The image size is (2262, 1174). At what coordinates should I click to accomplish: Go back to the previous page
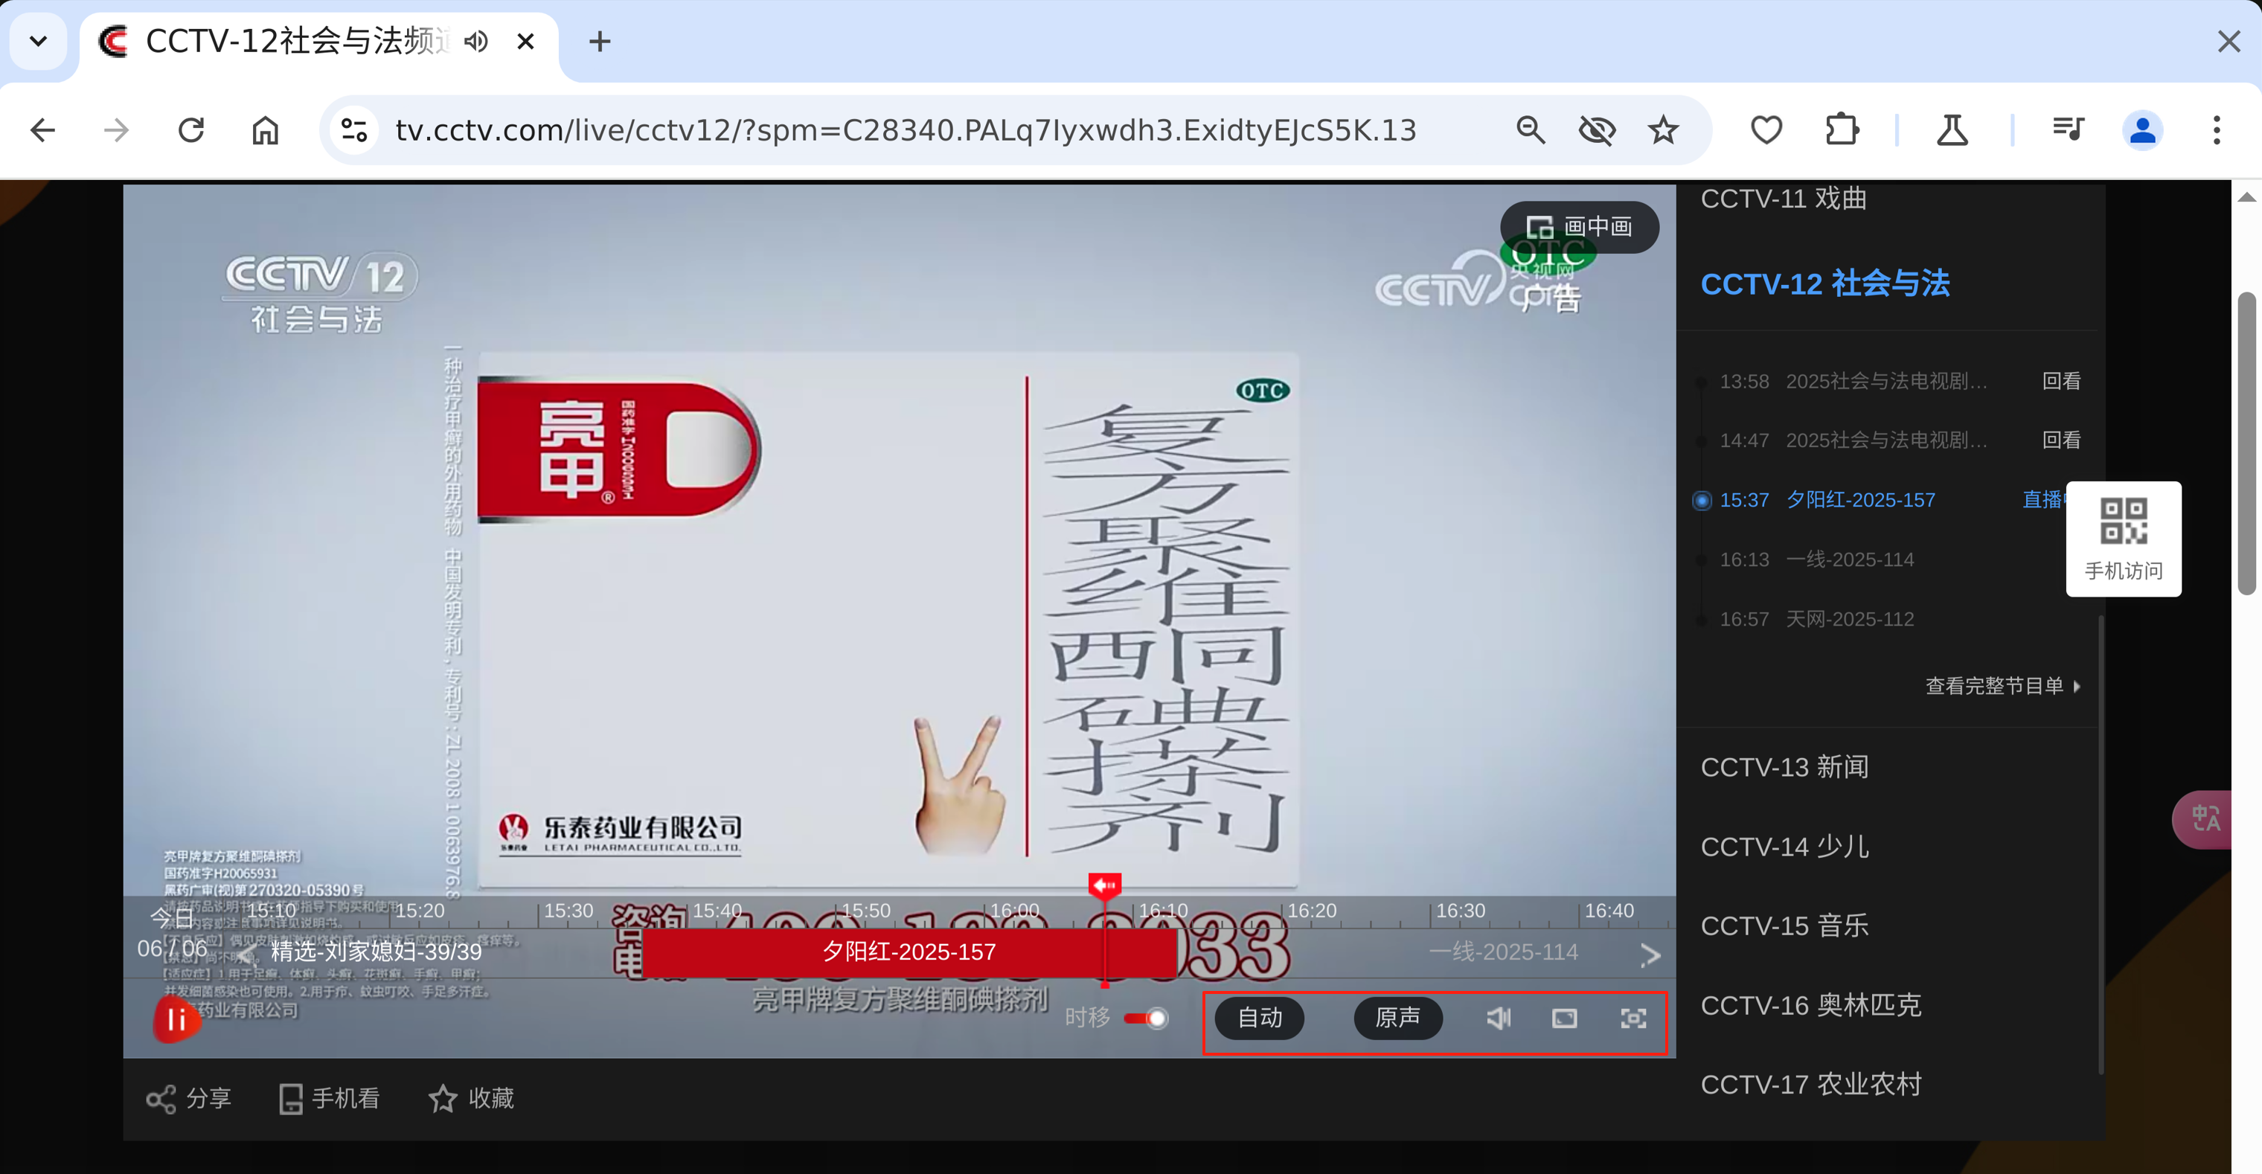point(42,131)
